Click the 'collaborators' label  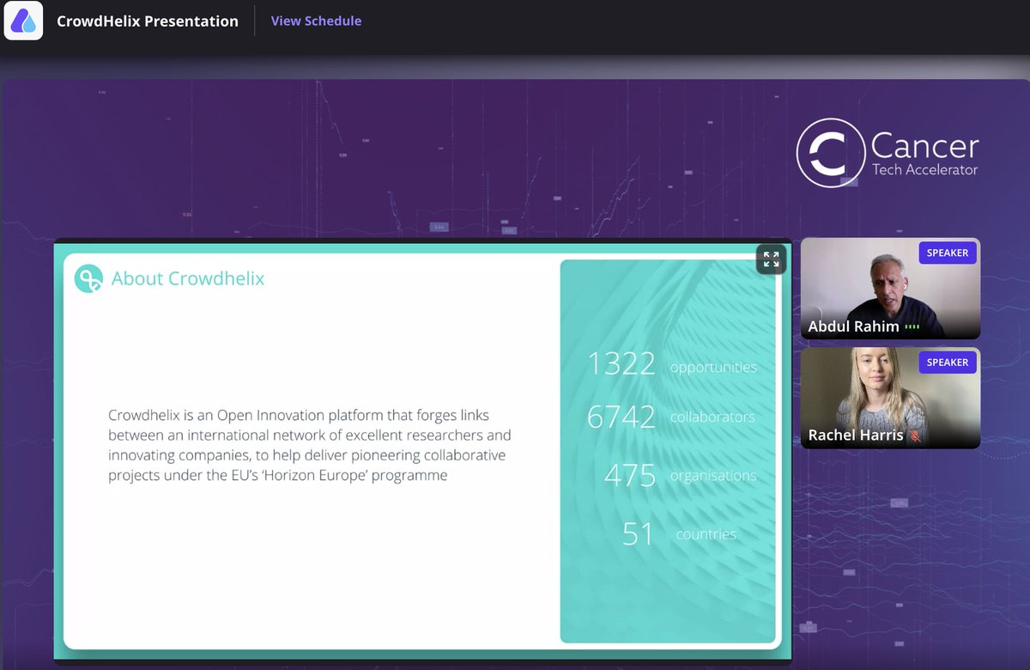click(x=712, y=417)
